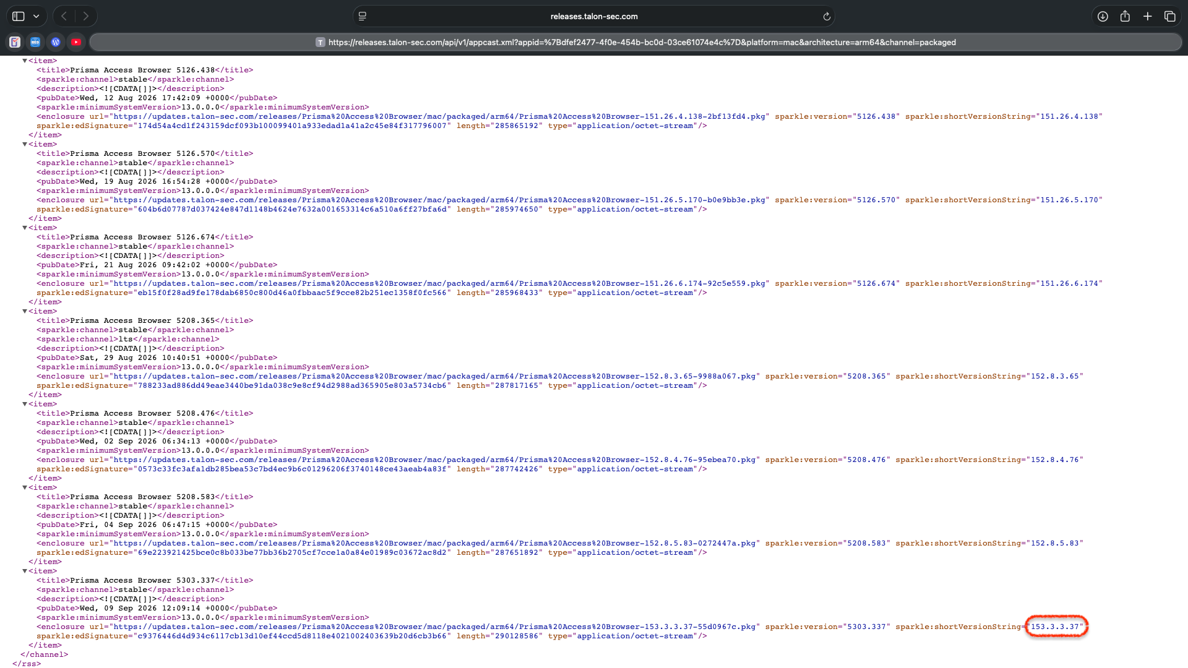Screen dimensions: 1188x668
Task: Open the second blue pinned tab
Action: coord(35,42)
